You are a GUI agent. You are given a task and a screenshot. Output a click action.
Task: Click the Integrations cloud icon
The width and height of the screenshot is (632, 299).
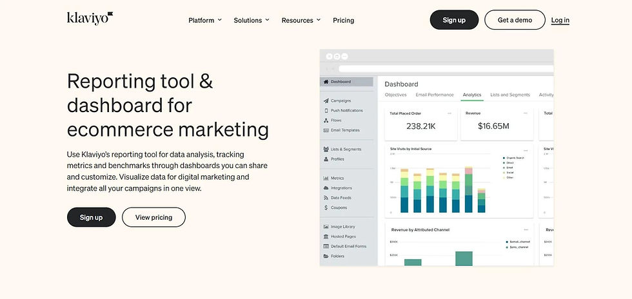(326, 188)
